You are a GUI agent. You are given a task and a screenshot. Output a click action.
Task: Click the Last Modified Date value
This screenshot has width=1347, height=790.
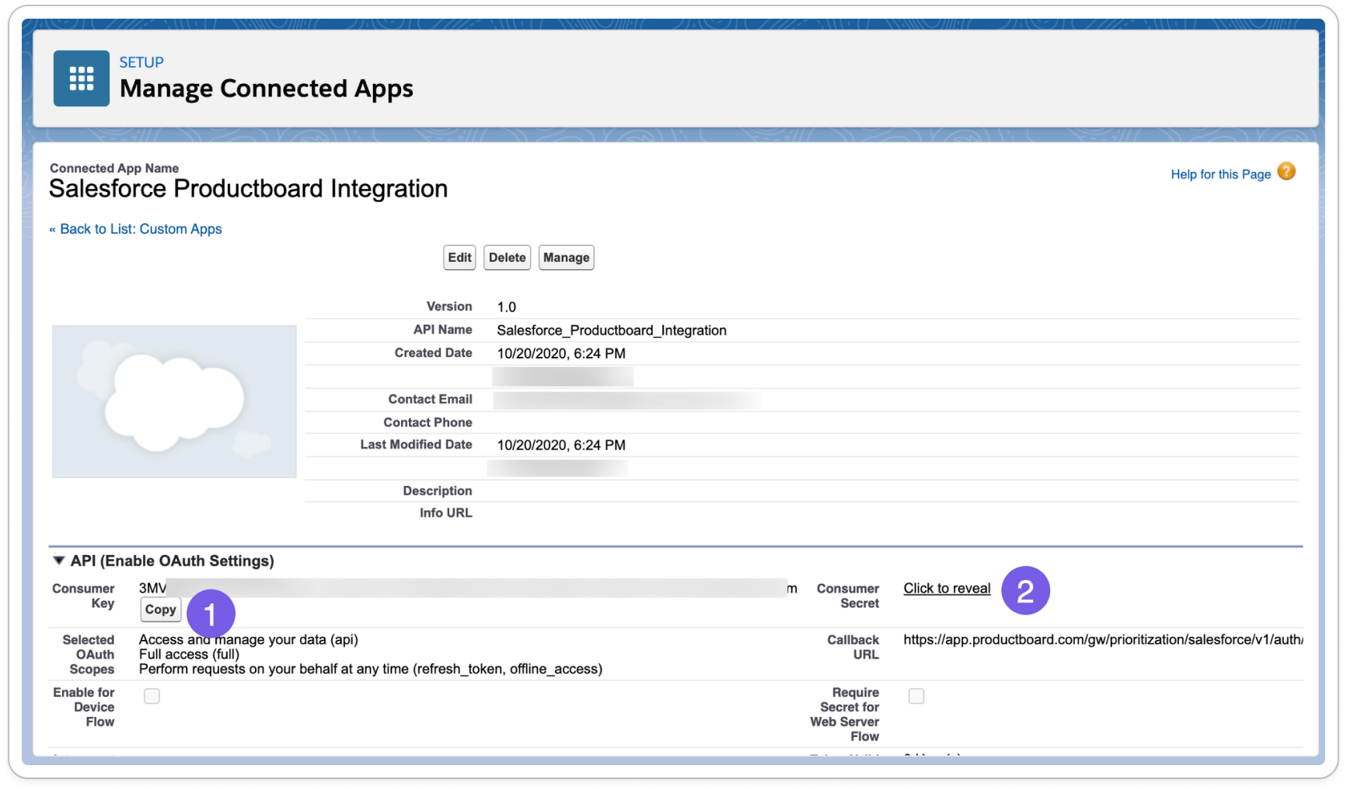point(561,445)
